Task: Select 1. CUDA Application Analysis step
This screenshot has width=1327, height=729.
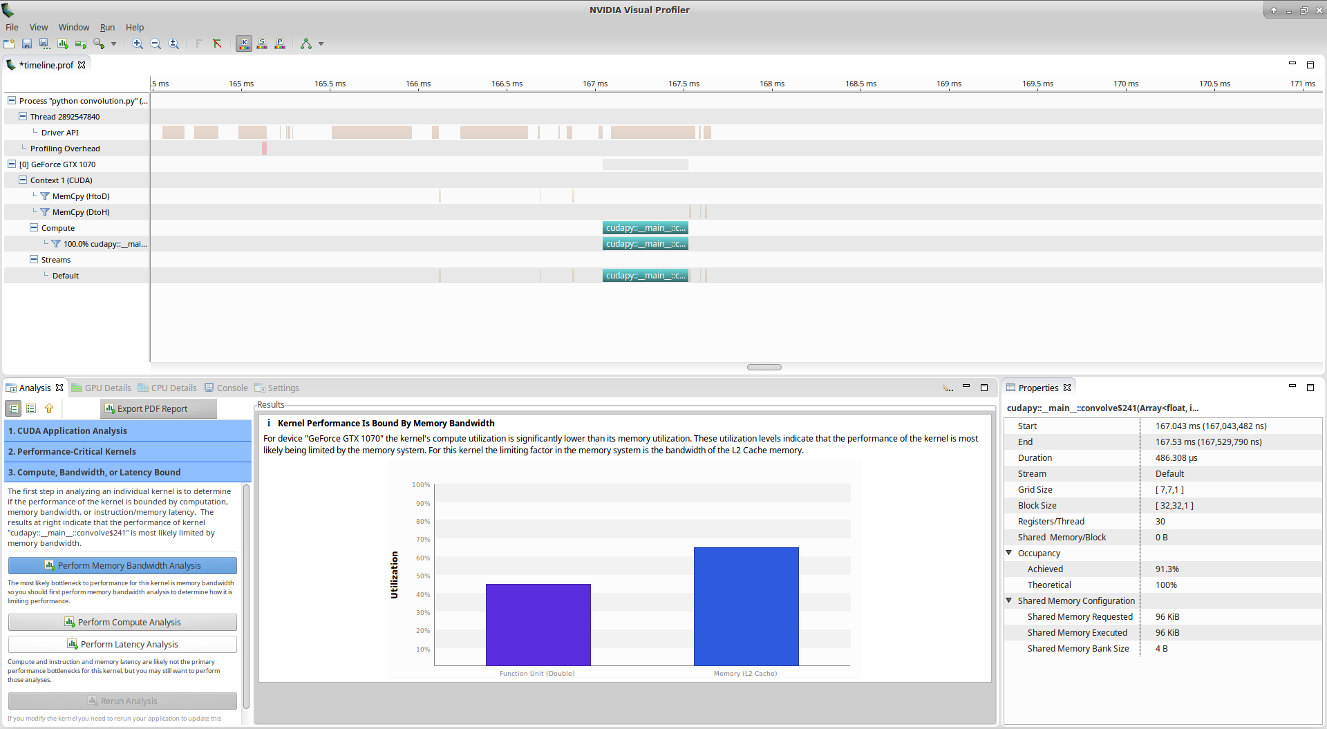Action: point(128,430)
